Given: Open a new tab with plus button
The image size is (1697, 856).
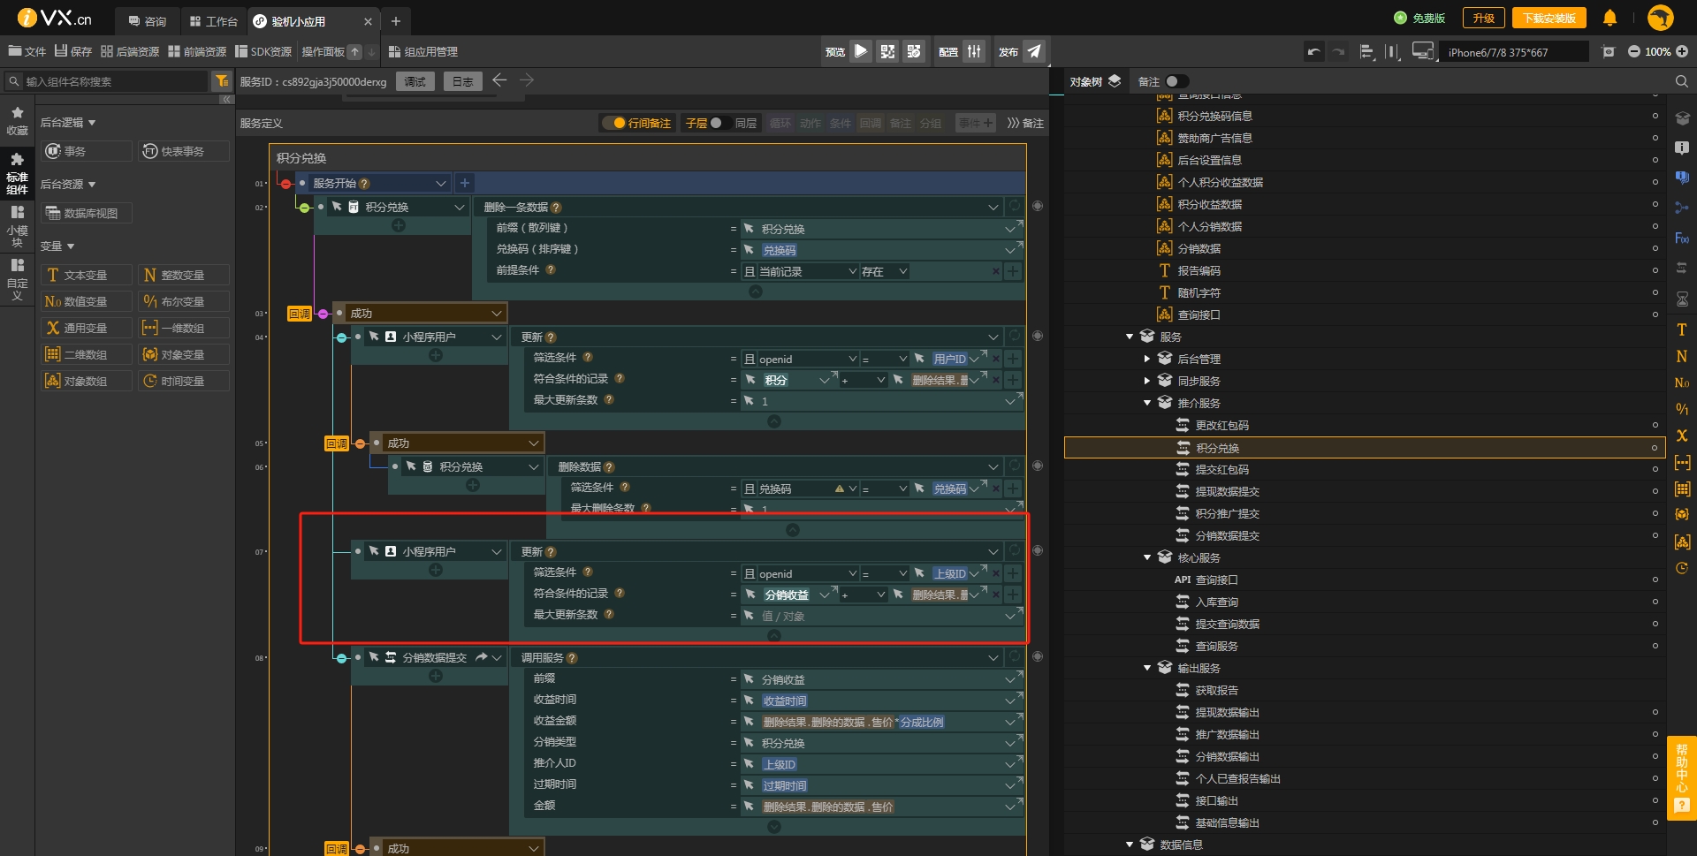Looking at the screenshot, I should point(396,20).
